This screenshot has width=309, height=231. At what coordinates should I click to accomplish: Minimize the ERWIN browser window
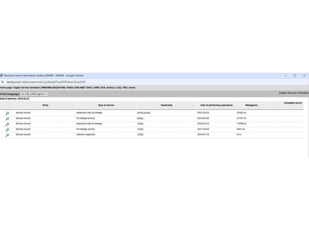click(285, 75)
